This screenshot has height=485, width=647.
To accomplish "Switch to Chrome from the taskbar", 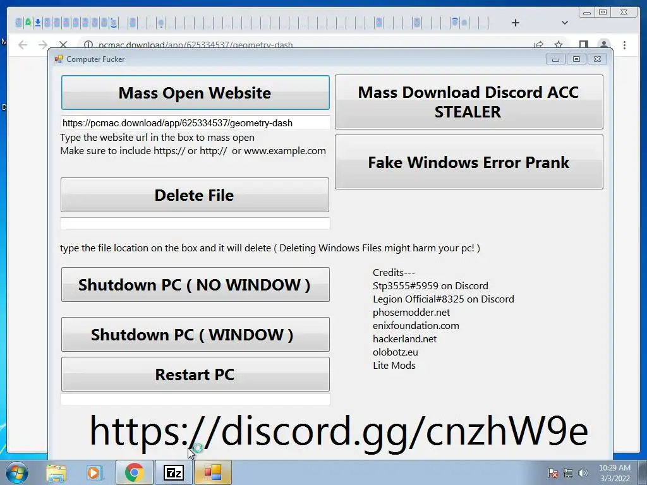I will 134,472.
